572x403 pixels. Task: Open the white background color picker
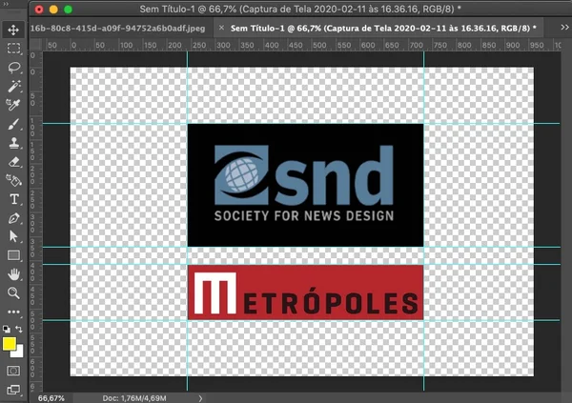click(x=18, y=352)
